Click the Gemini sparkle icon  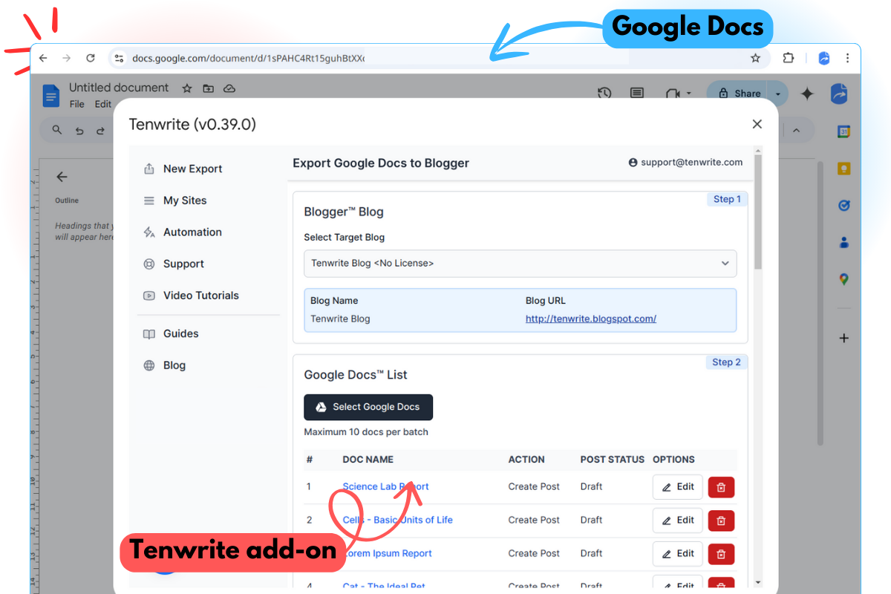[807, 94]
